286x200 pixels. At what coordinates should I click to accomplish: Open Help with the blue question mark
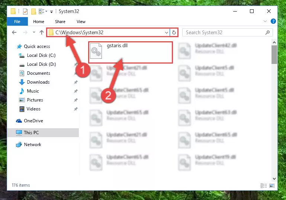coord(273,21)
